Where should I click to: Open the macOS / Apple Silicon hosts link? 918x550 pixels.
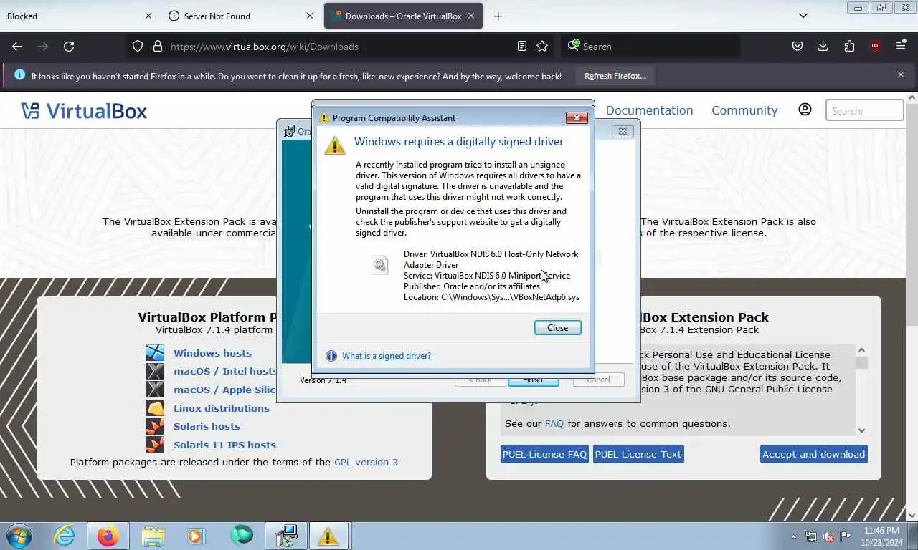225,390
